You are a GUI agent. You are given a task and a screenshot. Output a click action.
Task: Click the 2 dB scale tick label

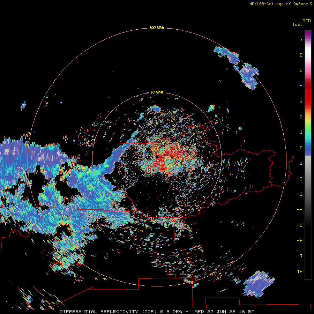pyautogui.click(x=301, y=117)
